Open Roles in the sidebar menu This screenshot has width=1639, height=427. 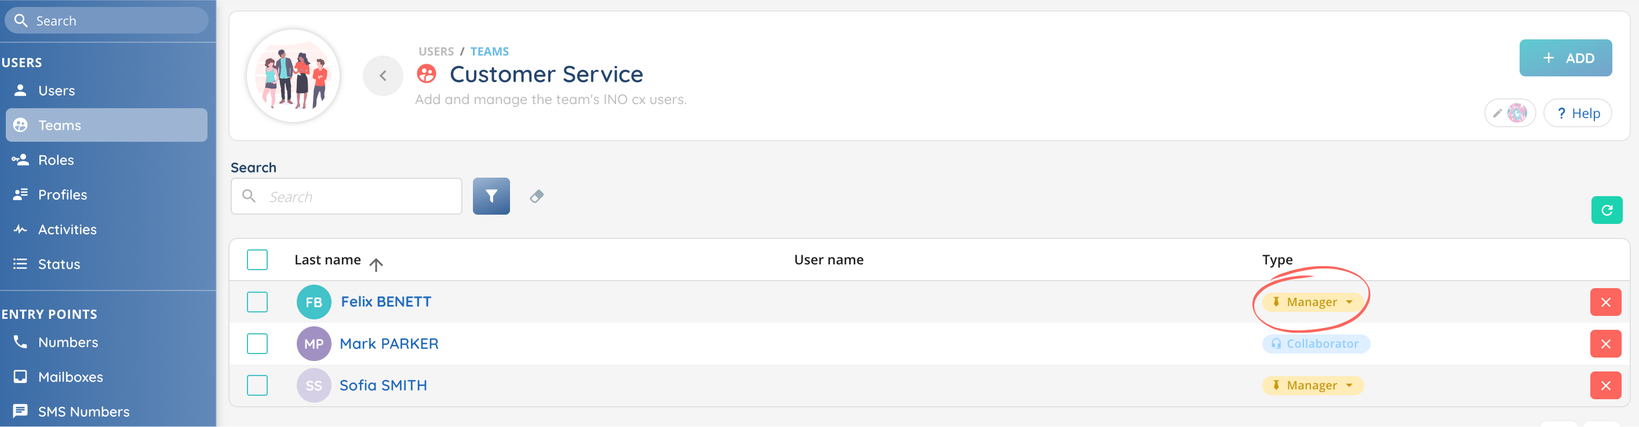pyautogui.click(x=56, y=160)
